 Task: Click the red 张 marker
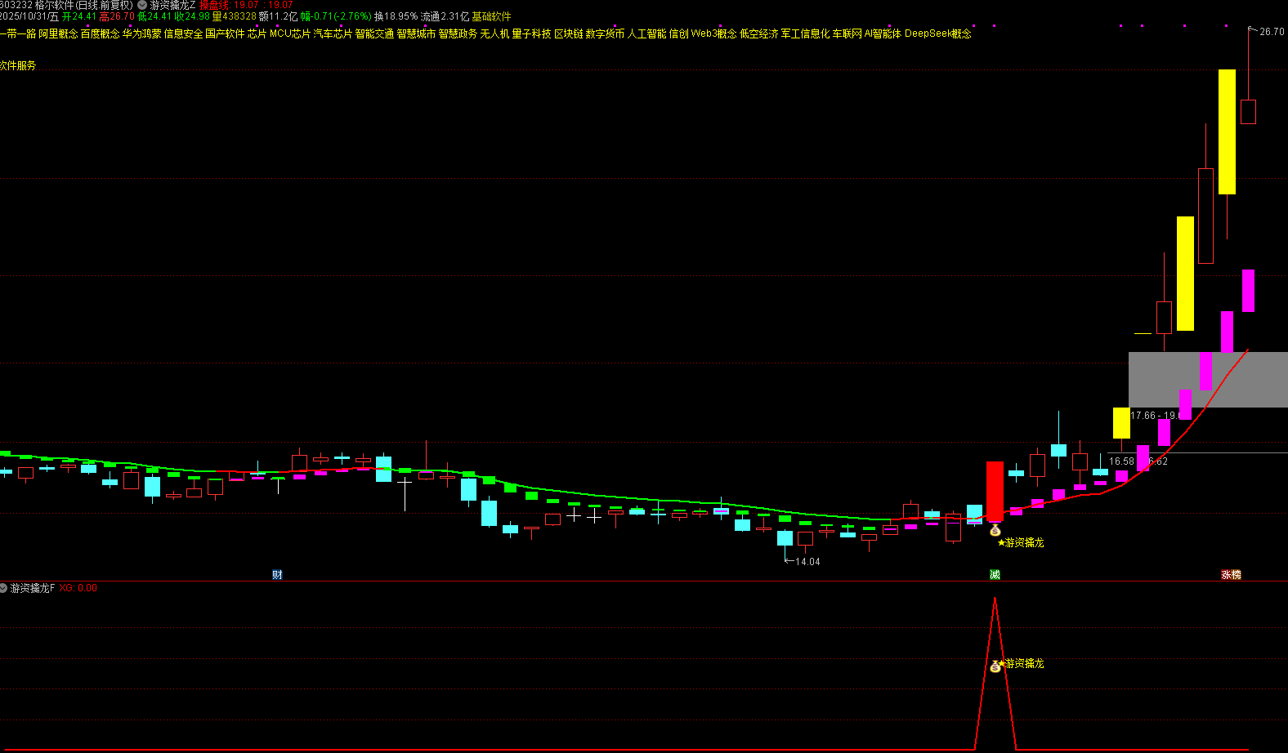click(1227, 575)
